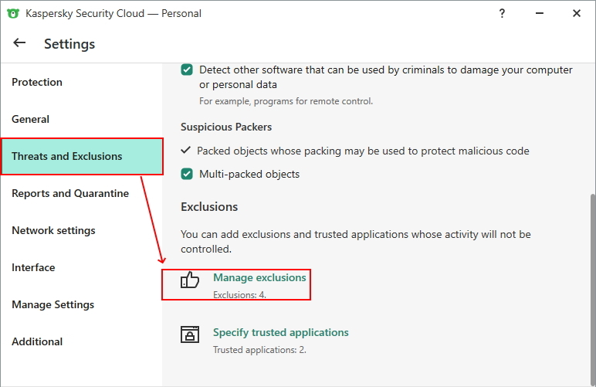This screenshot has height=387, width=596.
Task: Open the Interface settings section
Action: pyautogui.click(x=33, y=267)
